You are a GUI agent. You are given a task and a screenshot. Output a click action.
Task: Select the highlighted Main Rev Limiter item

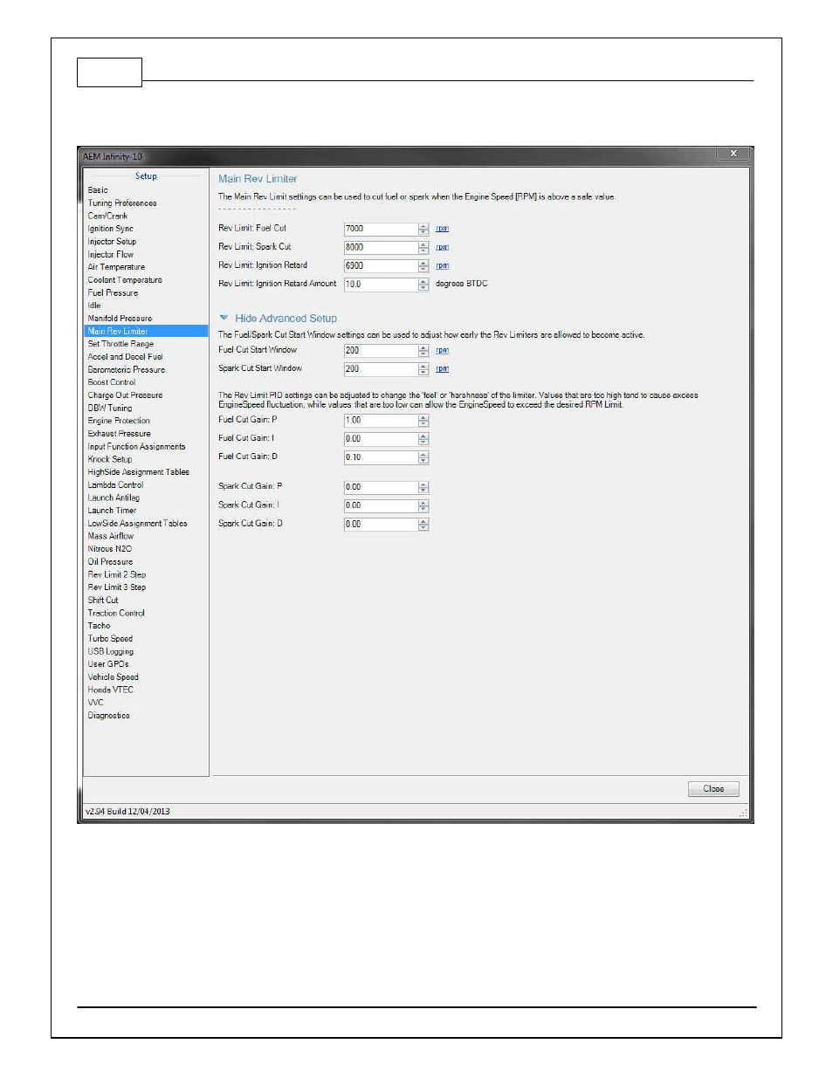pyautogui.click(x=146, y=332)
